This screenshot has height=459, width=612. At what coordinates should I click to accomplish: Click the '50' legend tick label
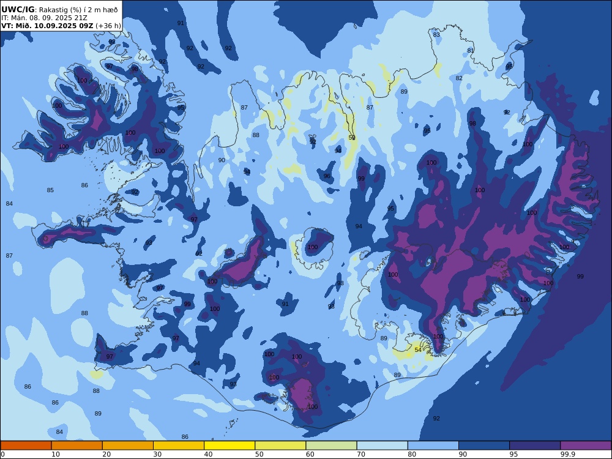259,454
